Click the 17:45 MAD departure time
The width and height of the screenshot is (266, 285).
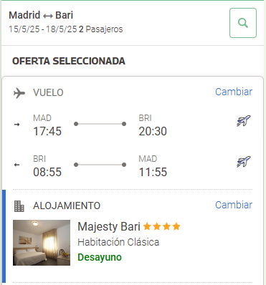pos(47,131)
